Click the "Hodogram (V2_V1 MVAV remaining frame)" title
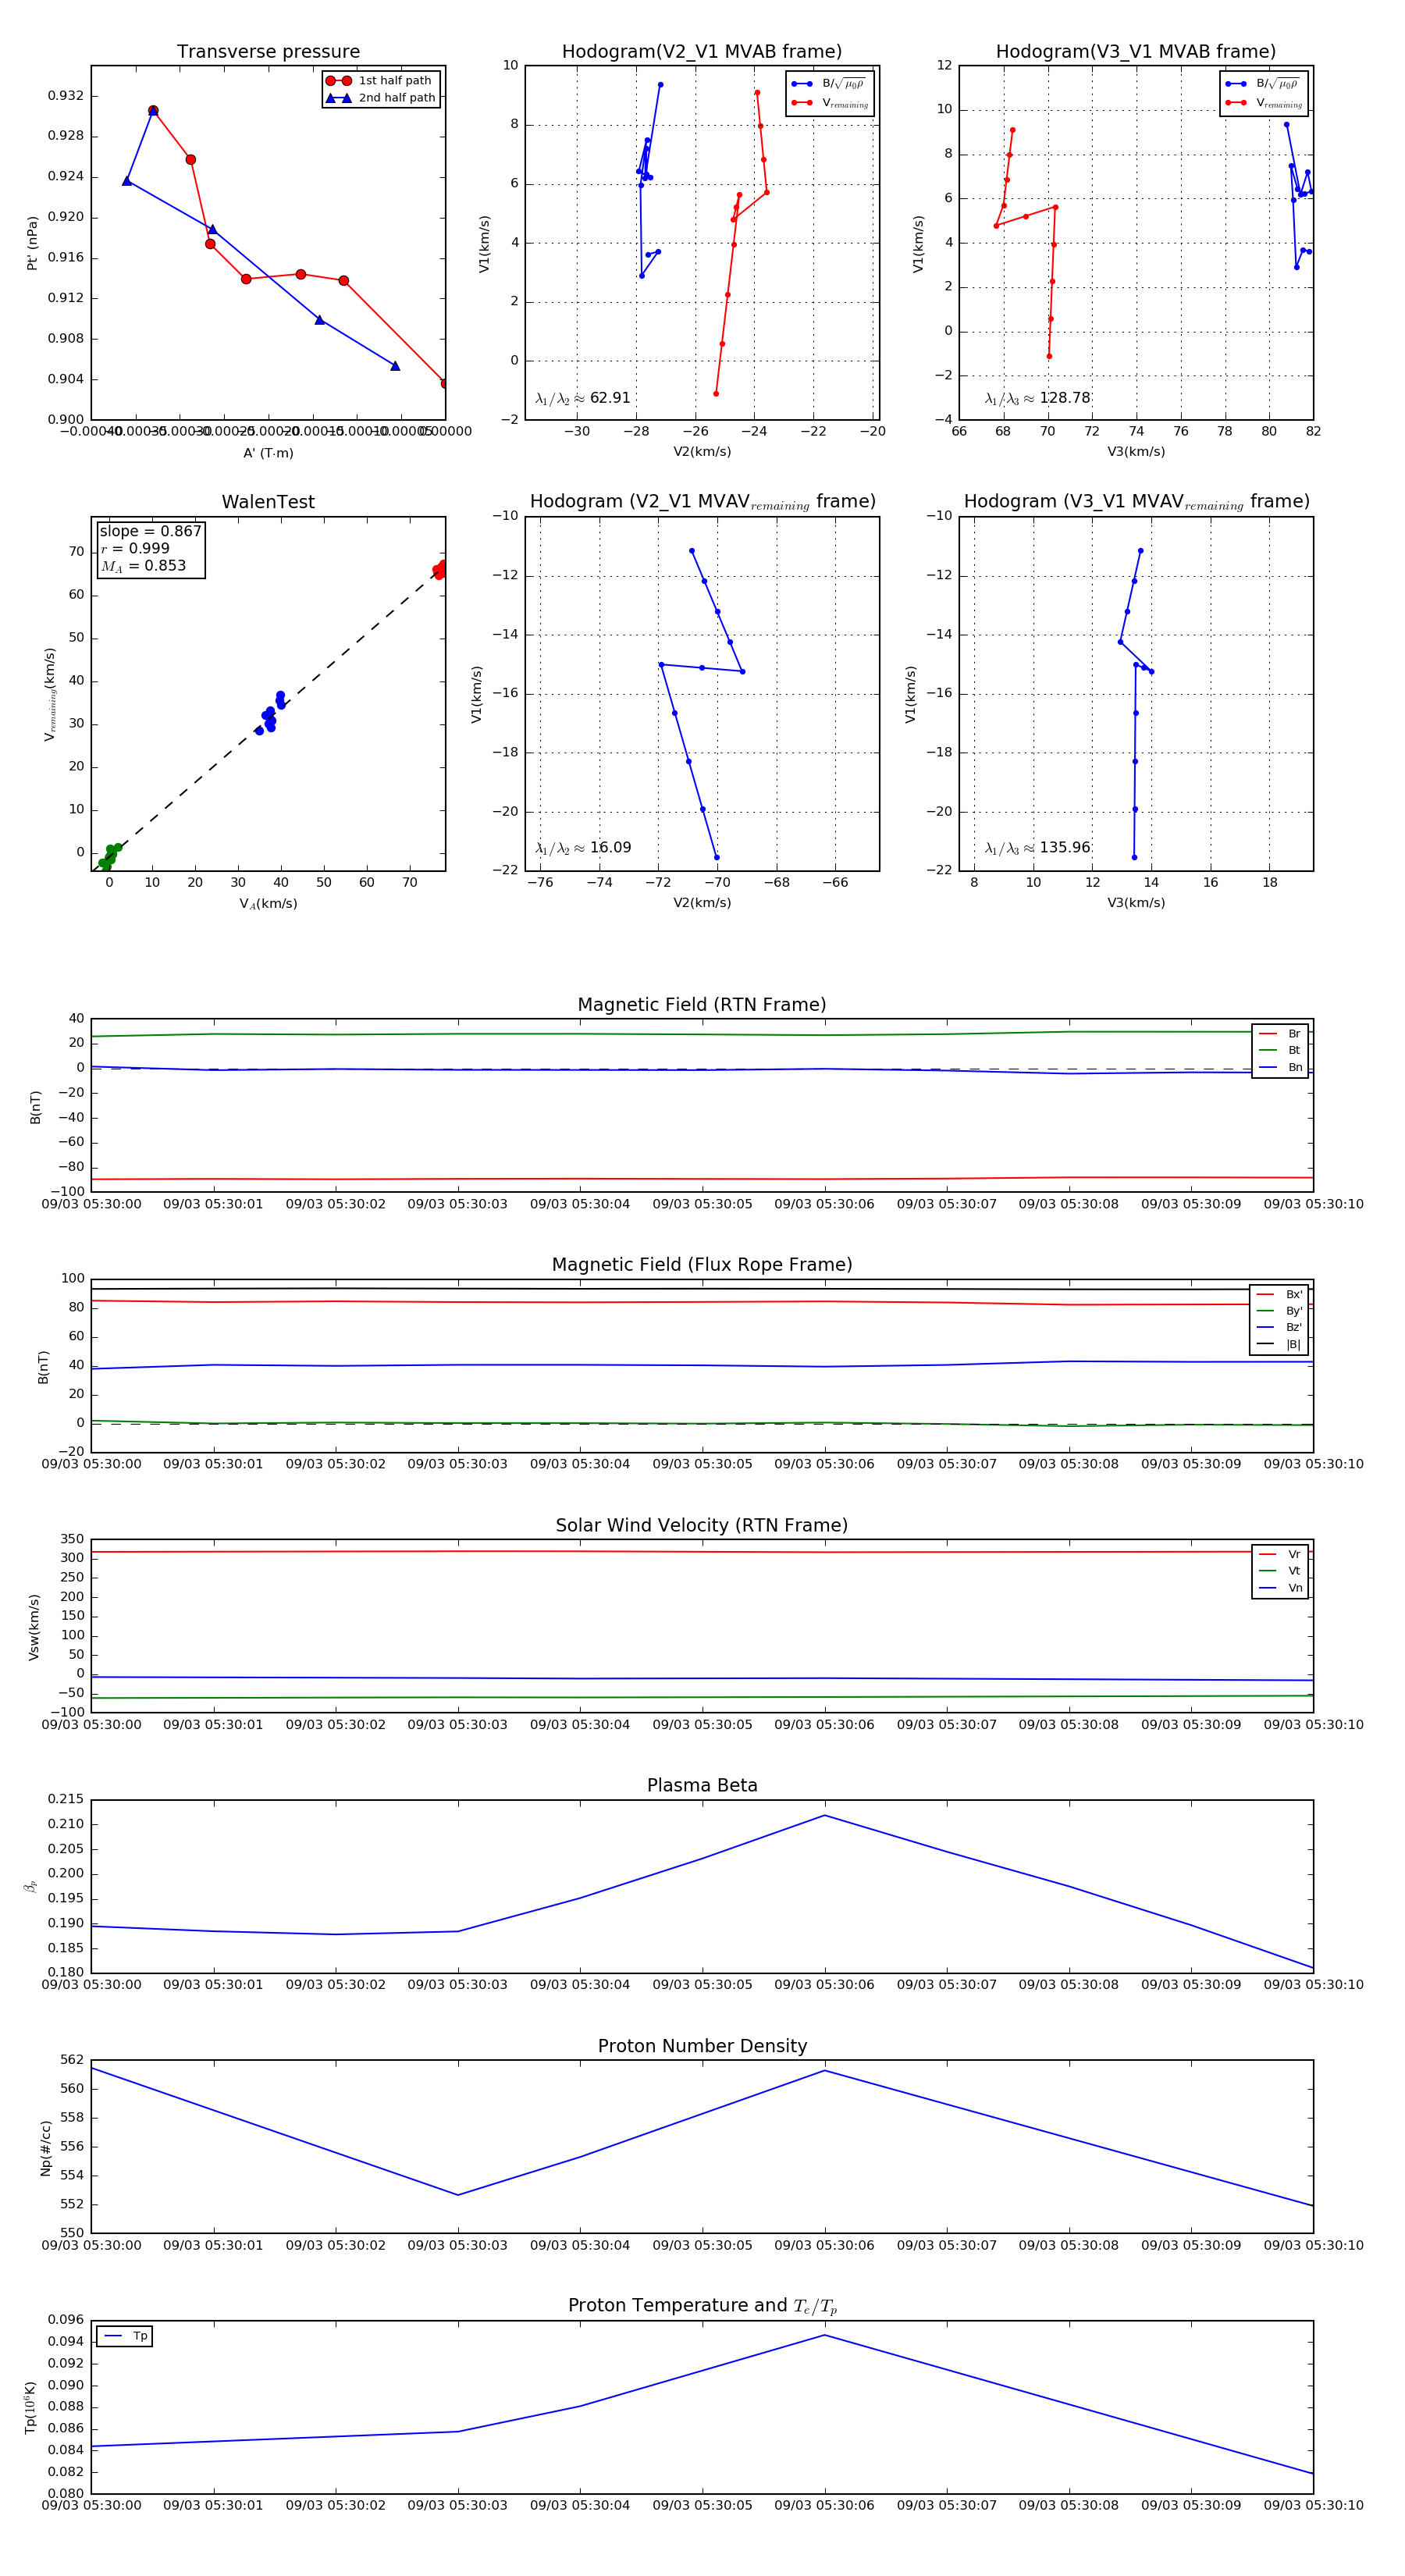This screenshot has height=2576, width=1405. point(702,502)
